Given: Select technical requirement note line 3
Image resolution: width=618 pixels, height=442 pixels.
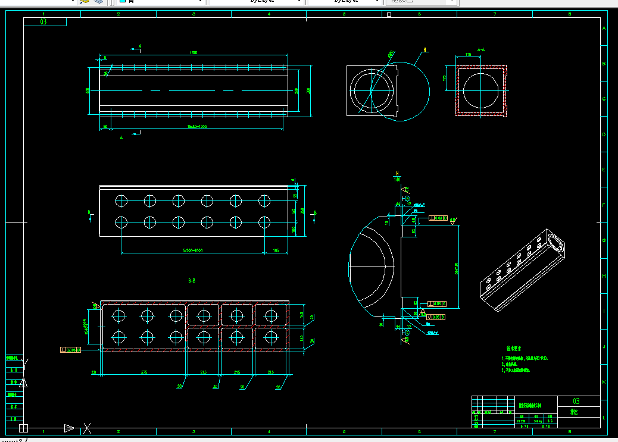Looking at the screenshot, I should (516, 370).
